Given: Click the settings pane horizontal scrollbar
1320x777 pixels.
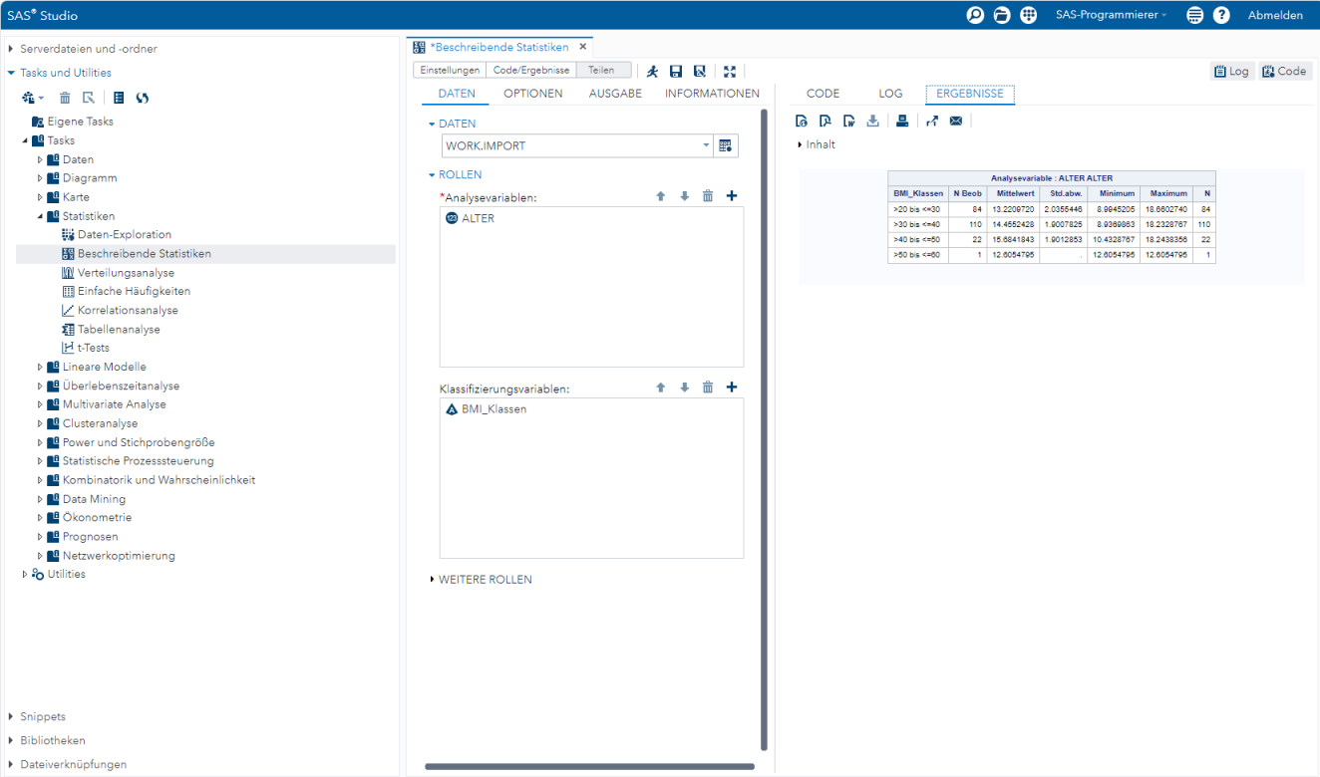Looking at the screenshot, I should [589, 766].
